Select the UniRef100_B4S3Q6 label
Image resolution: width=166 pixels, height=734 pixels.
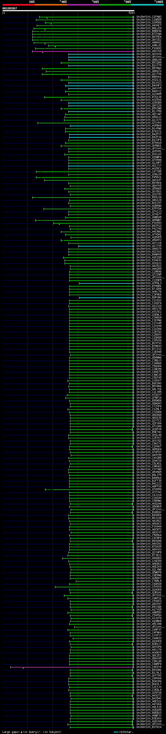(149, 607)
